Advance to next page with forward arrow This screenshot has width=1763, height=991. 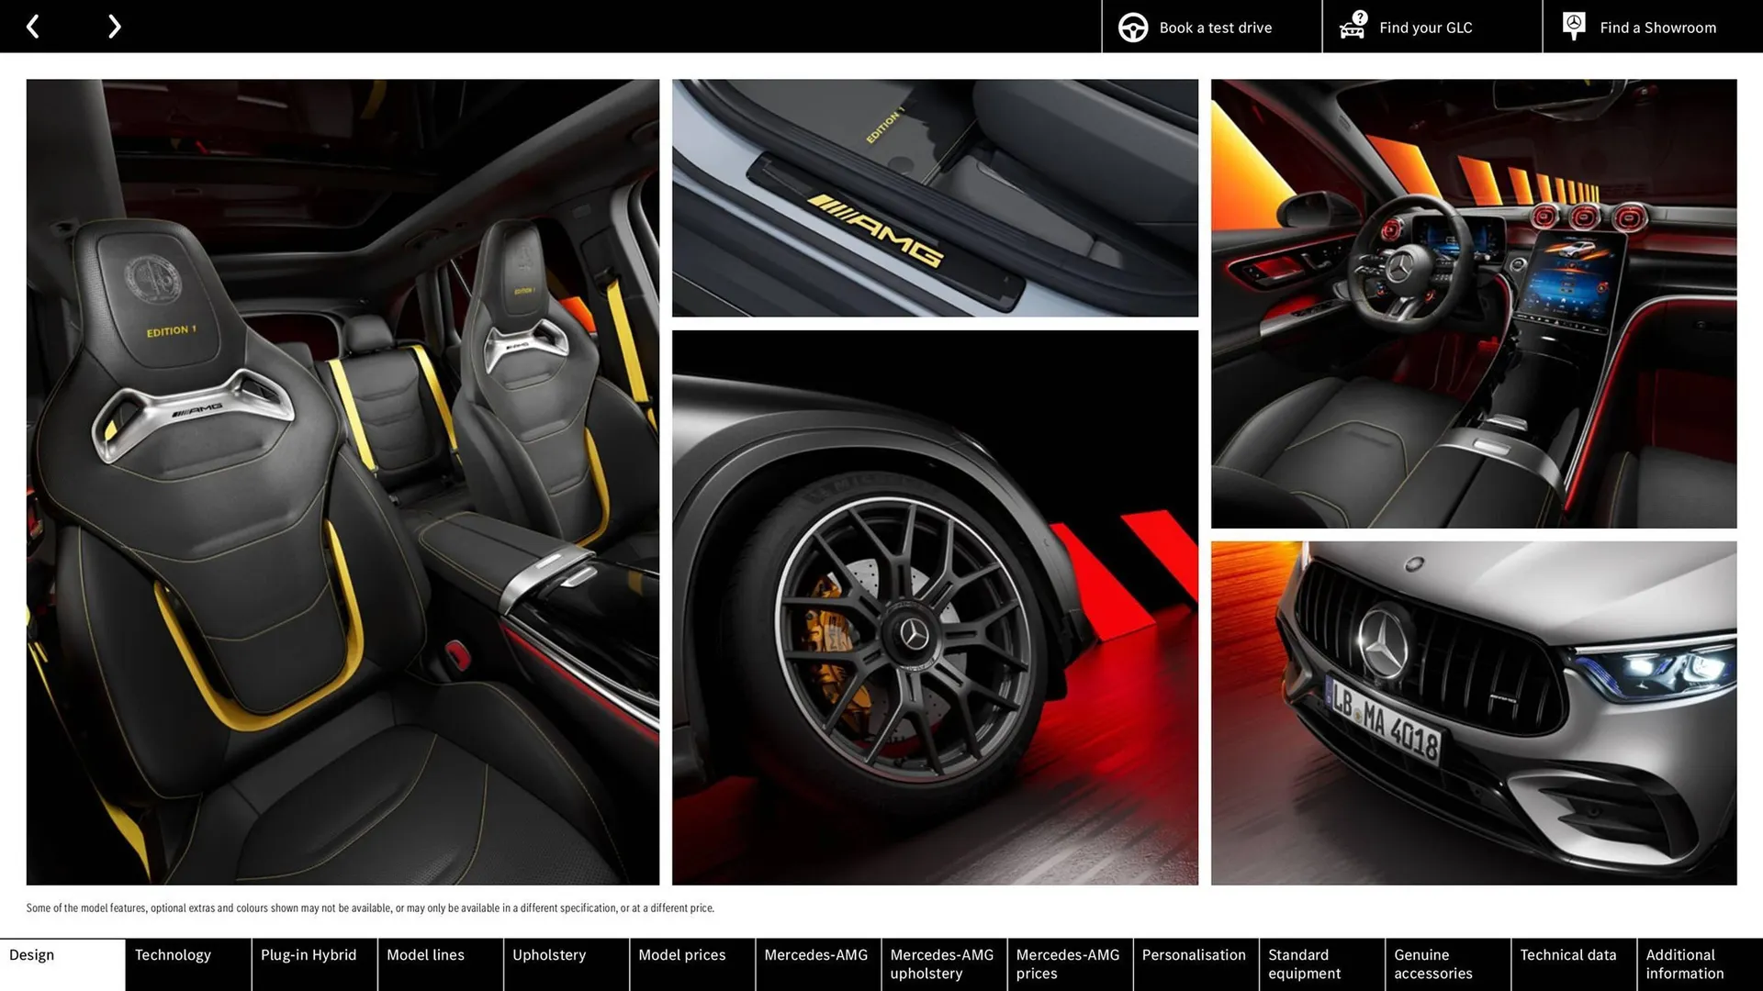(114, 26)
